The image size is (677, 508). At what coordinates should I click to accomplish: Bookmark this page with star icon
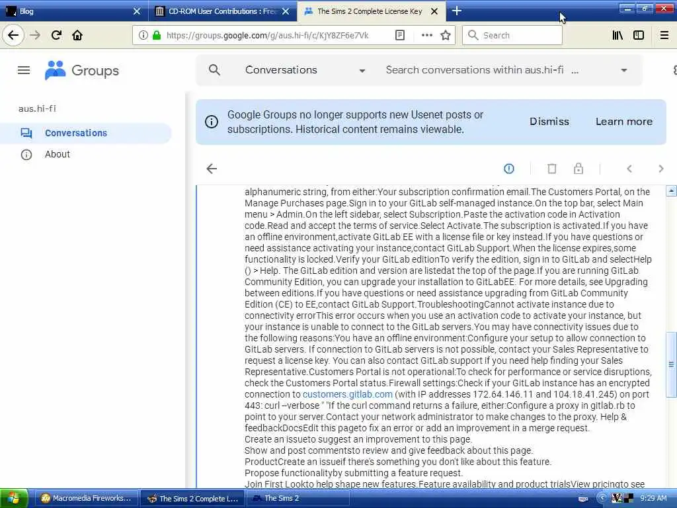pos(446,36)
